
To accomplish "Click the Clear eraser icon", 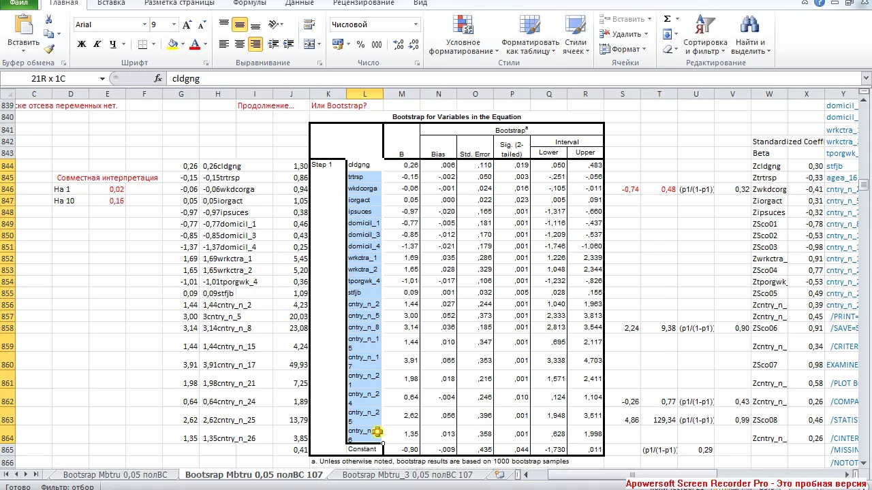I will click(x=667, y=48).
